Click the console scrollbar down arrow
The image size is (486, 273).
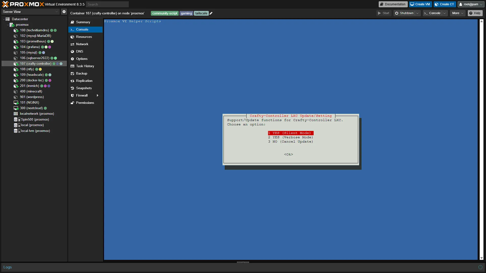tap(481, 258)
